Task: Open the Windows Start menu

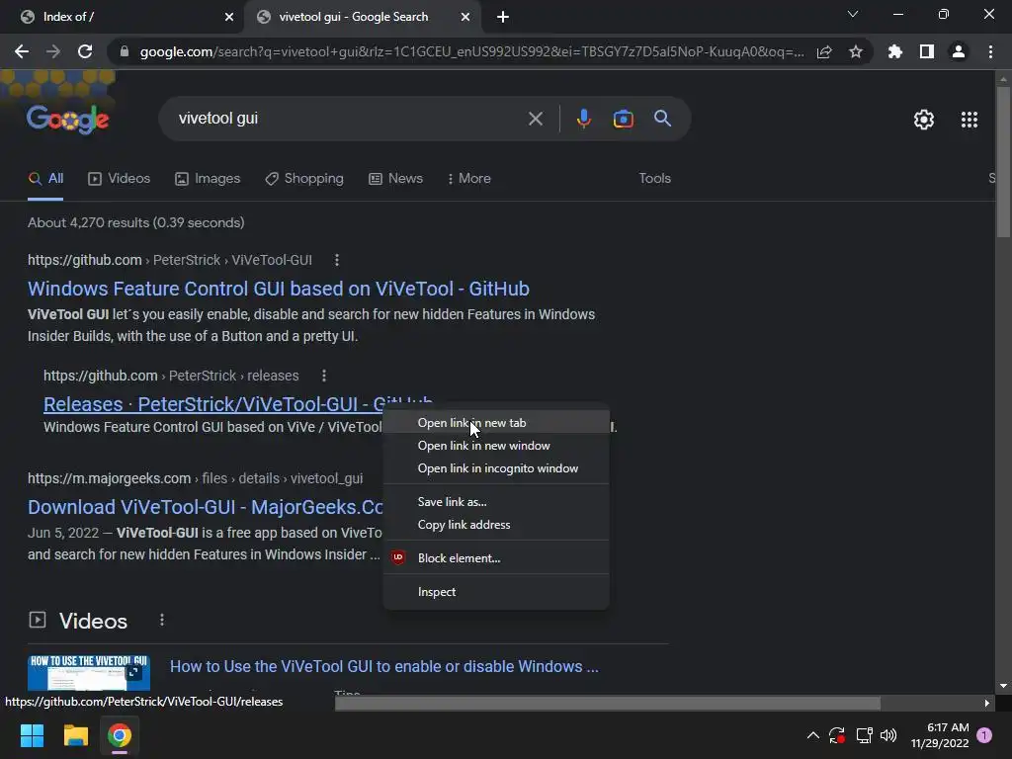Action: click(32, 735)
